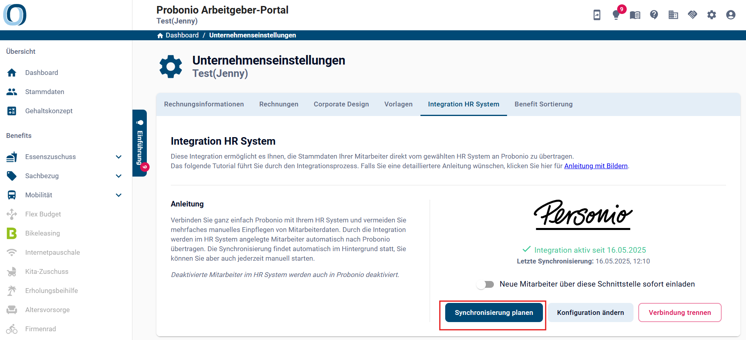Open Gehaltskonzept via its calculator icon
The height and width of the screenshot is (340, 746).
12,111
